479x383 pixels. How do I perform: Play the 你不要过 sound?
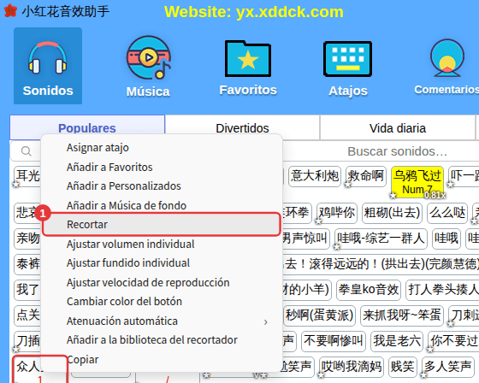(x=453, y=341)
